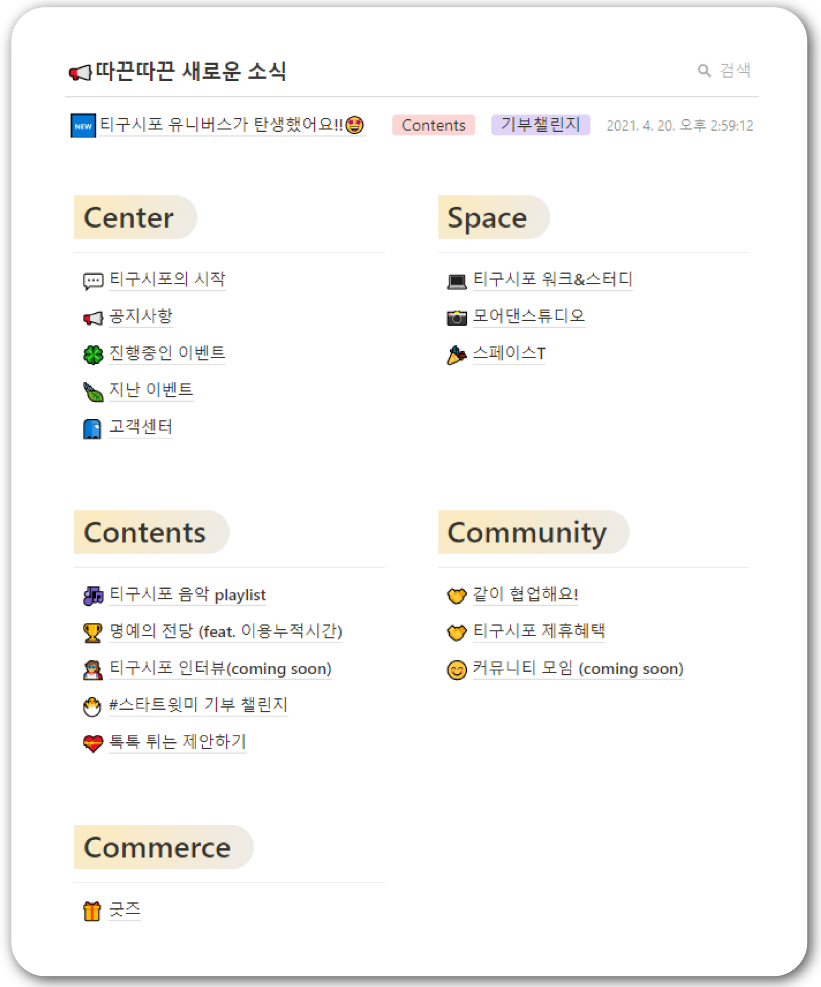Click the heart hands icon by 티구시포 제휴혜택

pyautogui.click(x=457, y=632)
